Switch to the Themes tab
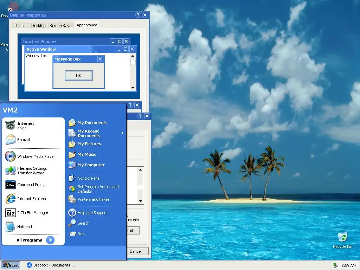The height and width of the screenshot is (270, 360). (x=20, y=25)
